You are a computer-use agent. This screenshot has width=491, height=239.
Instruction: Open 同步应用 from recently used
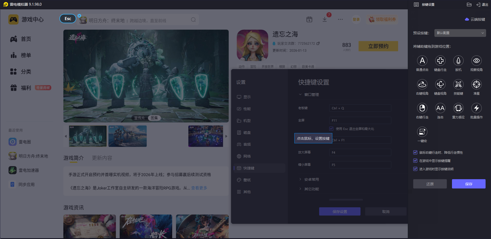coord(22,184)
